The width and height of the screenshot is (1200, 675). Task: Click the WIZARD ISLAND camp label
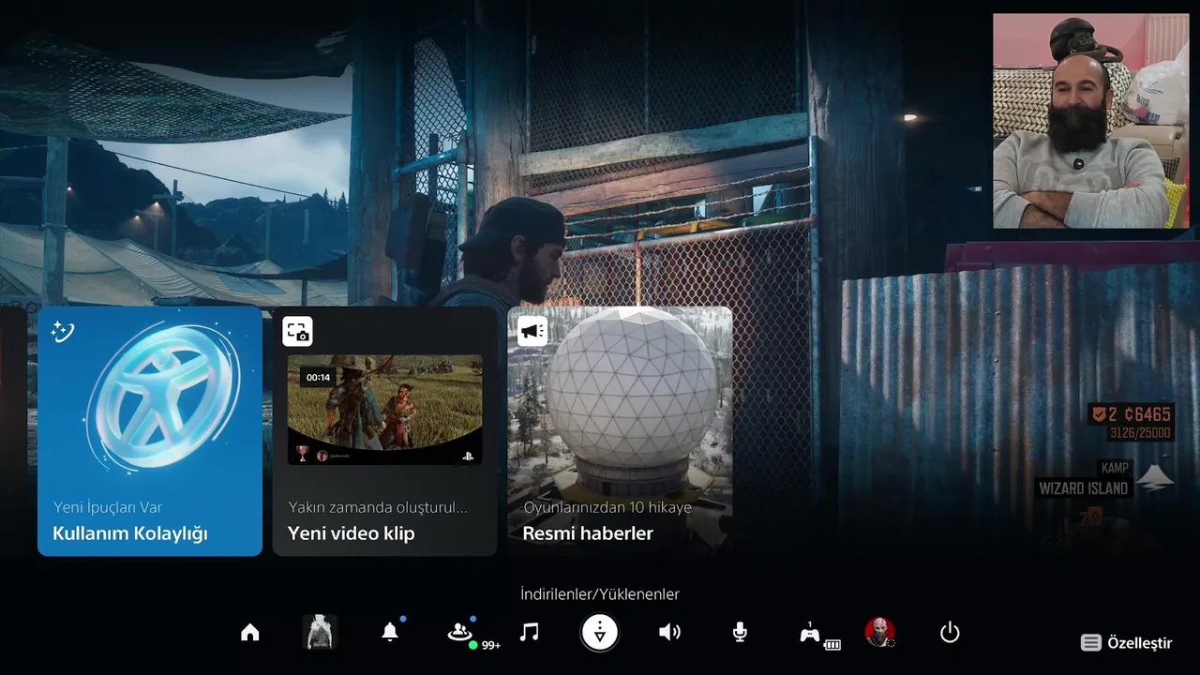pos(1083,488)
